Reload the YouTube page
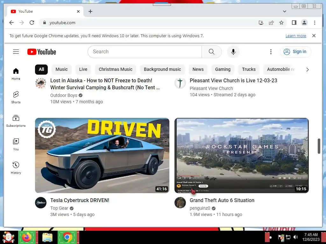The height and width of the screenshot is (244, 326). 32,23
